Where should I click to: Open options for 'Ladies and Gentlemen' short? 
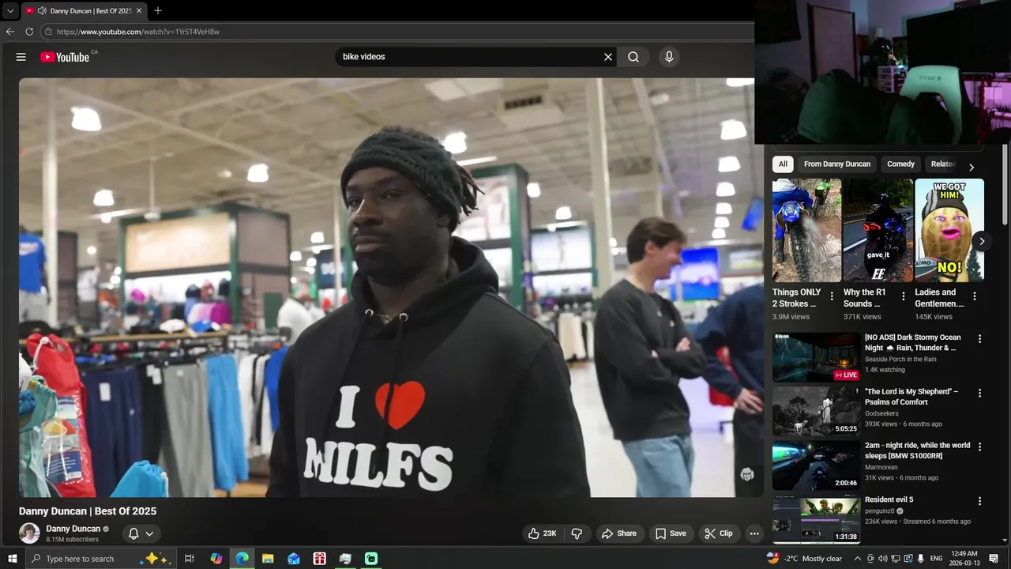point(975,296)
